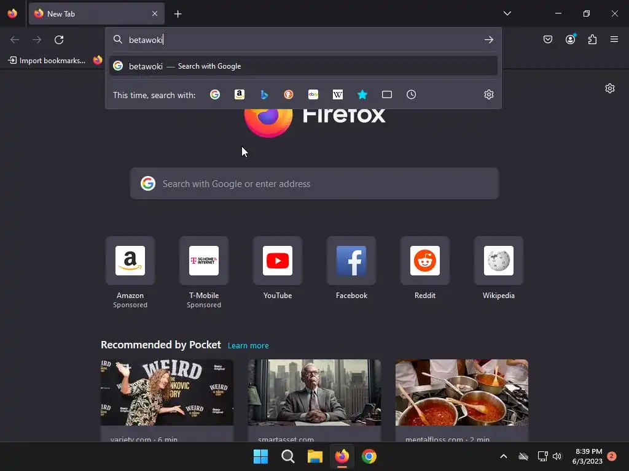Open search settings gear in dropdown
Viewport: 629px width, 471px height.
[488, 94]
